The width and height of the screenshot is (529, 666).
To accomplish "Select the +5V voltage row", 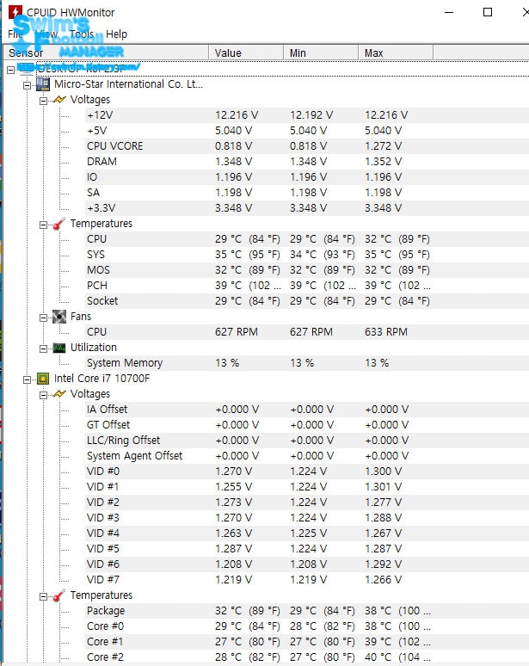I will click(306, 131).
